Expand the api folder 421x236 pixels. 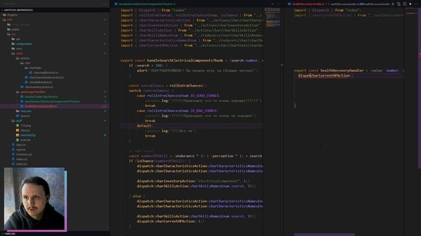click(x=18, y=39)
